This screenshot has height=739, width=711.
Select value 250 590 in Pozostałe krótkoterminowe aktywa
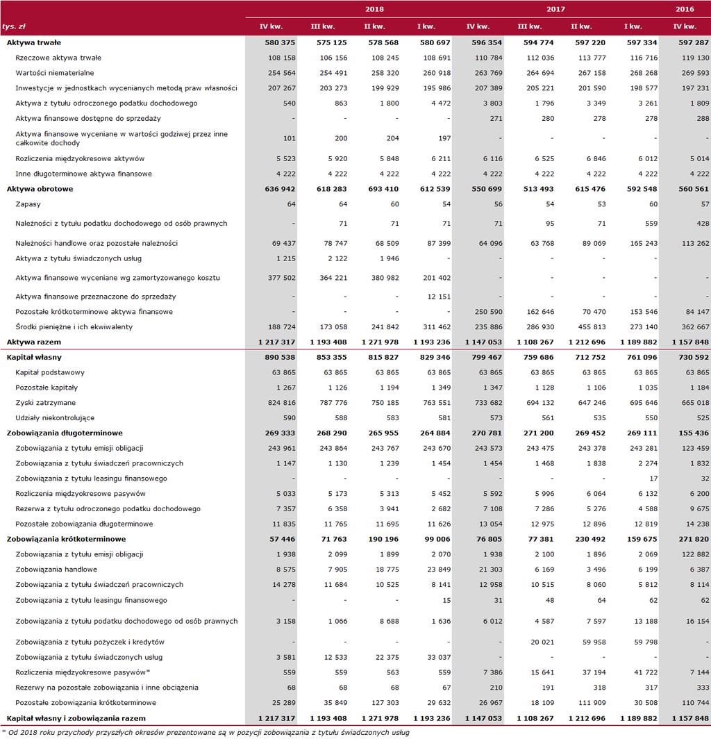pos(489,312)
